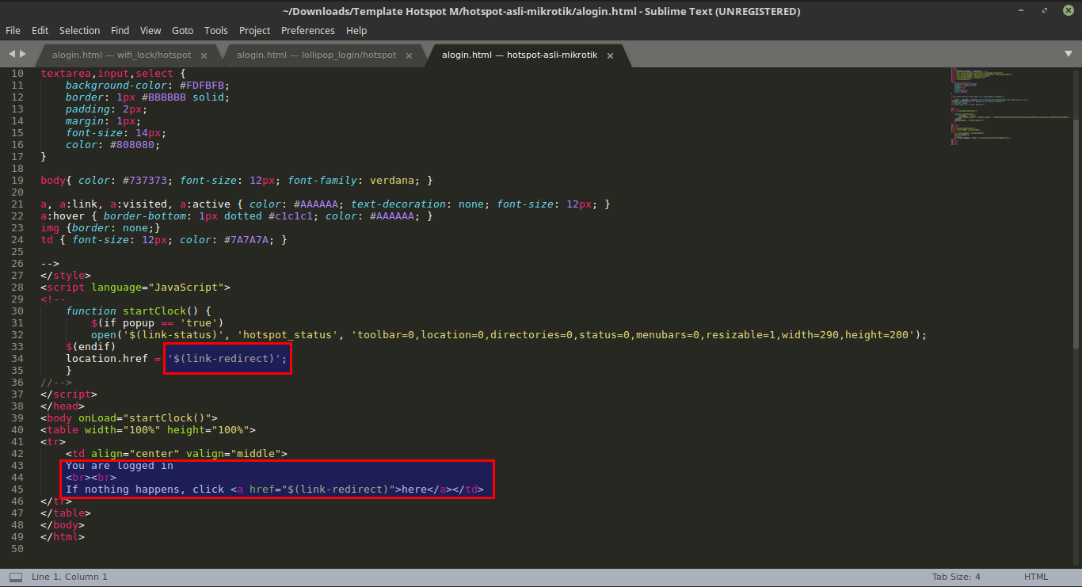Close the hotspot-asli-mikrotik alogin.html tab
This screenshot has width=1082, height=587.
point(610,56)
